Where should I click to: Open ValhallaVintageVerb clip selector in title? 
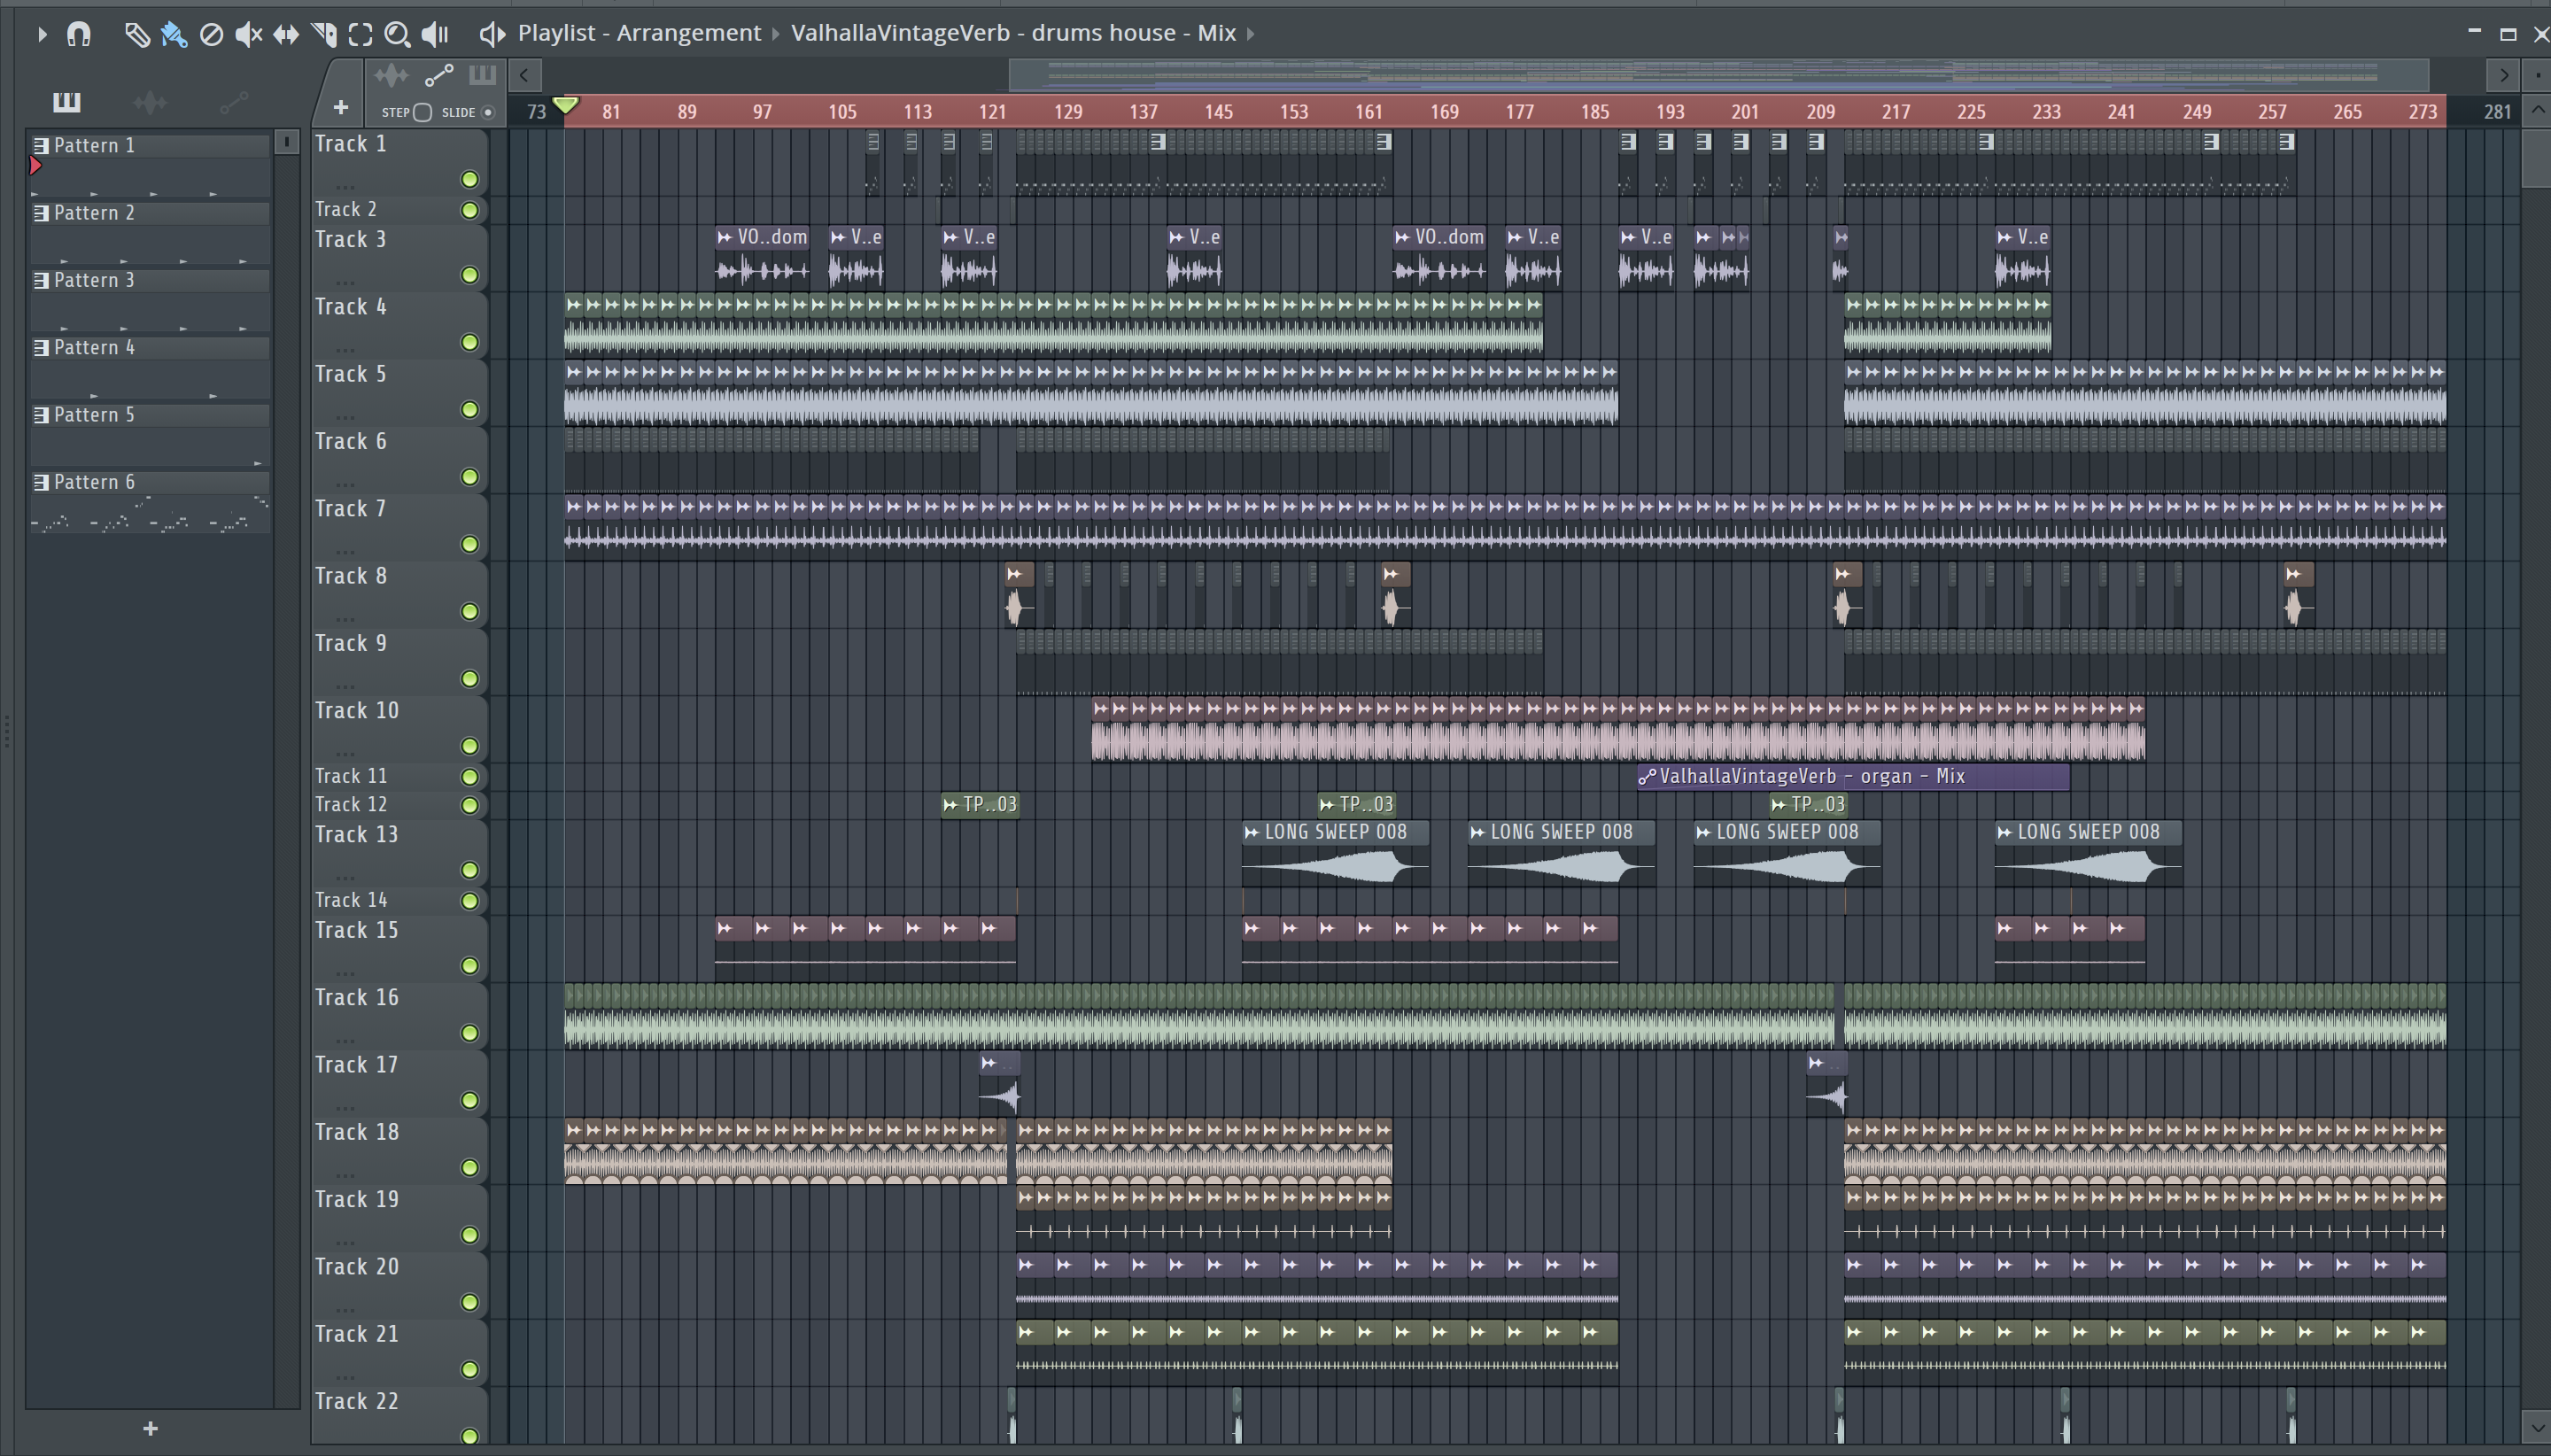coord(1013,33)
